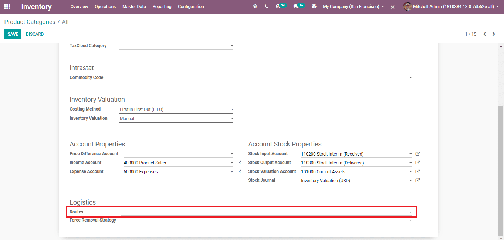Click the 'Costing Method' label
504x240 pixels.
tap(85, 109)
